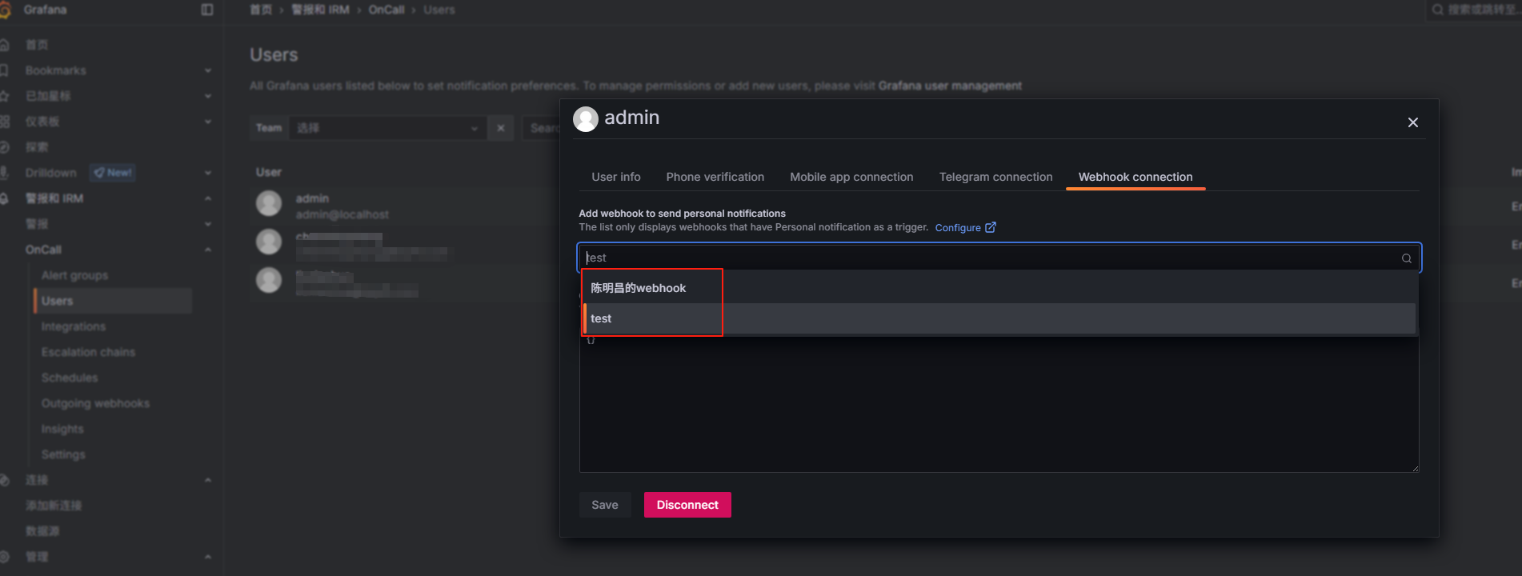Click the Drilldown sidebar icon
The image size is (1522, 576).
click(4, 173)
